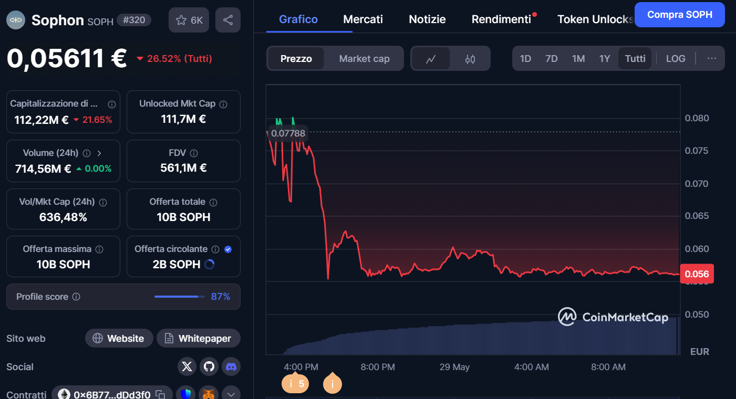Switch to line chart view
Screen dimensions: 736x399
431,59
